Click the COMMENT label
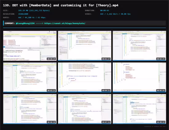Screen dimensions: 169x130 [10, 23]
